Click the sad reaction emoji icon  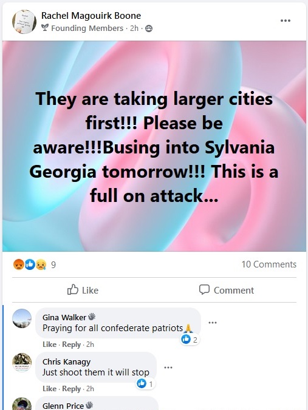click(x=41, y=264)
